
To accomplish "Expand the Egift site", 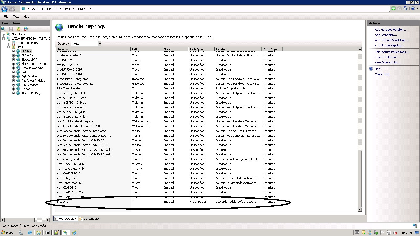I will click(x=13, y=72).
